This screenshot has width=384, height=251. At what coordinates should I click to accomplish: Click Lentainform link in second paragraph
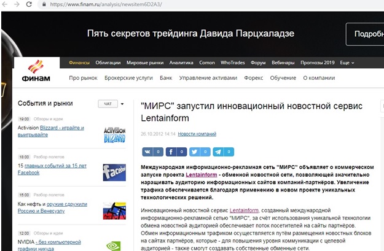pos(244,210)
